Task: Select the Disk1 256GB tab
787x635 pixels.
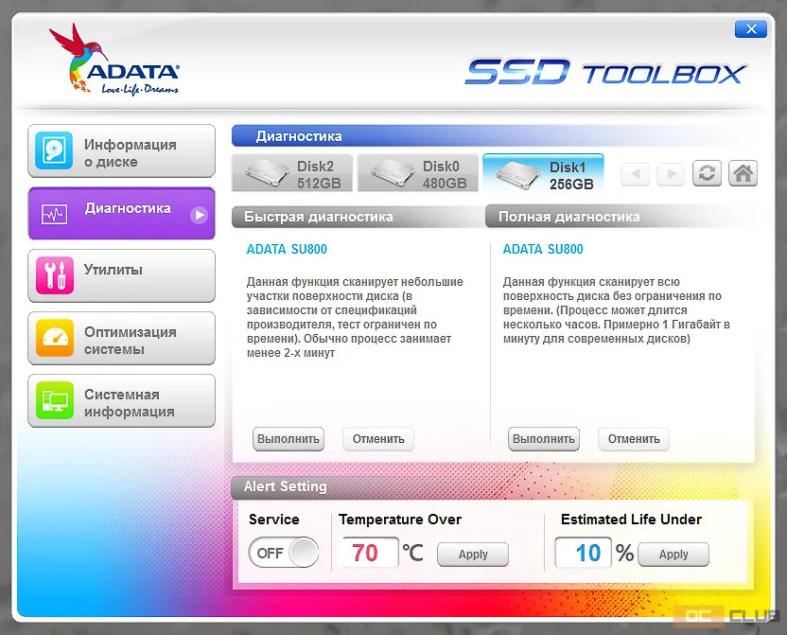Action: tap(543, 173)
